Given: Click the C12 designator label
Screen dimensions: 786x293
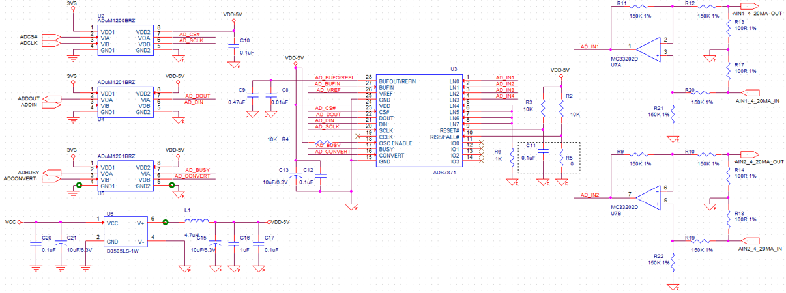Looking at the screenshot, I should click(308, 170).
